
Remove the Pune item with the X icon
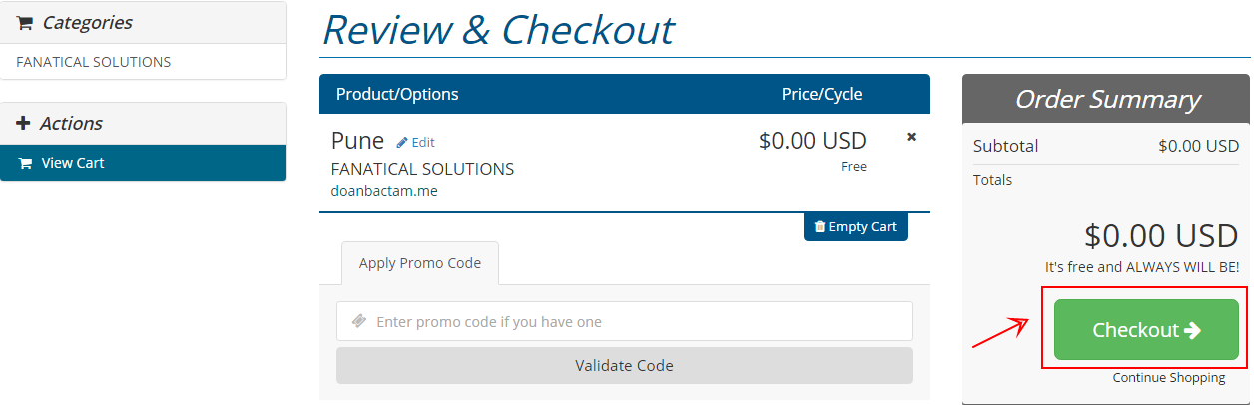pyautogui.click(x=911, y=137)
